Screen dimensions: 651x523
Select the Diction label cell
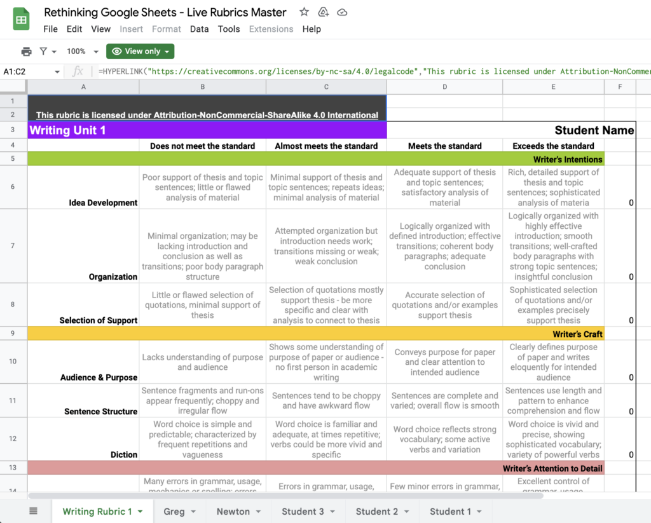coord(83,438)
